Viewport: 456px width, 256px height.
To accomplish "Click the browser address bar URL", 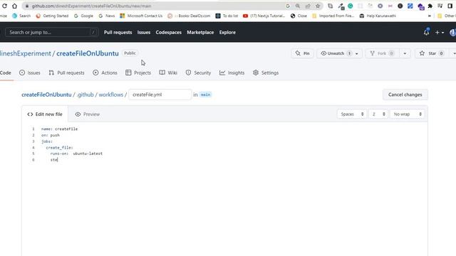I will point(92,6).
